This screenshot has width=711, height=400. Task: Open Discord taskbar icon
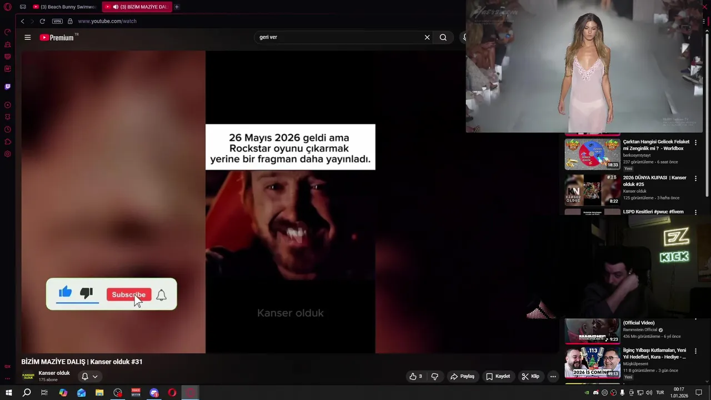click(154, 393)
